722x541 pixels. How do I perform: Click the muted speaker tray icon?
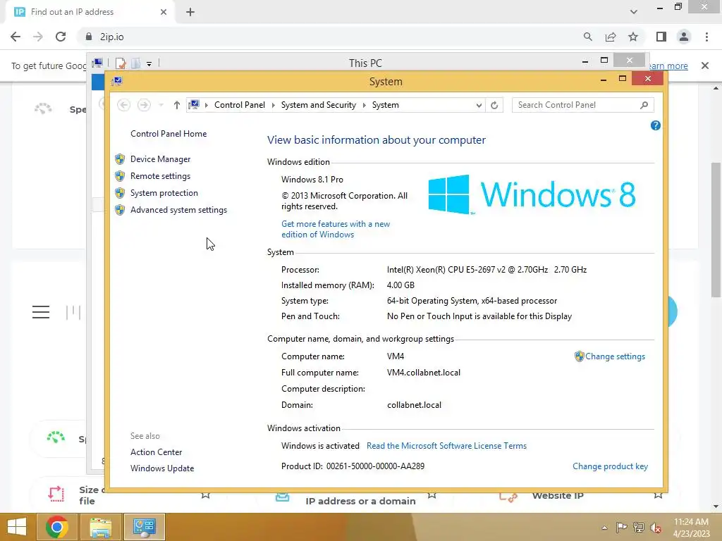click(656, 528)
